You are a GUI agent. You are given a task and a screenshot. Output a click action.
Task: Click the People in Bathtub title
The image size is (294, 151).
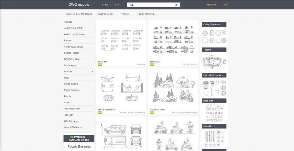(x=106, y=110)
